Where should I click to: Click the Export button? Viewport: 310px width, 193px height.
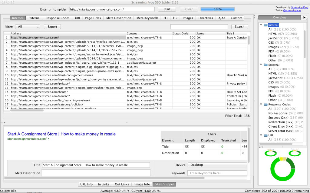[52, 27]
